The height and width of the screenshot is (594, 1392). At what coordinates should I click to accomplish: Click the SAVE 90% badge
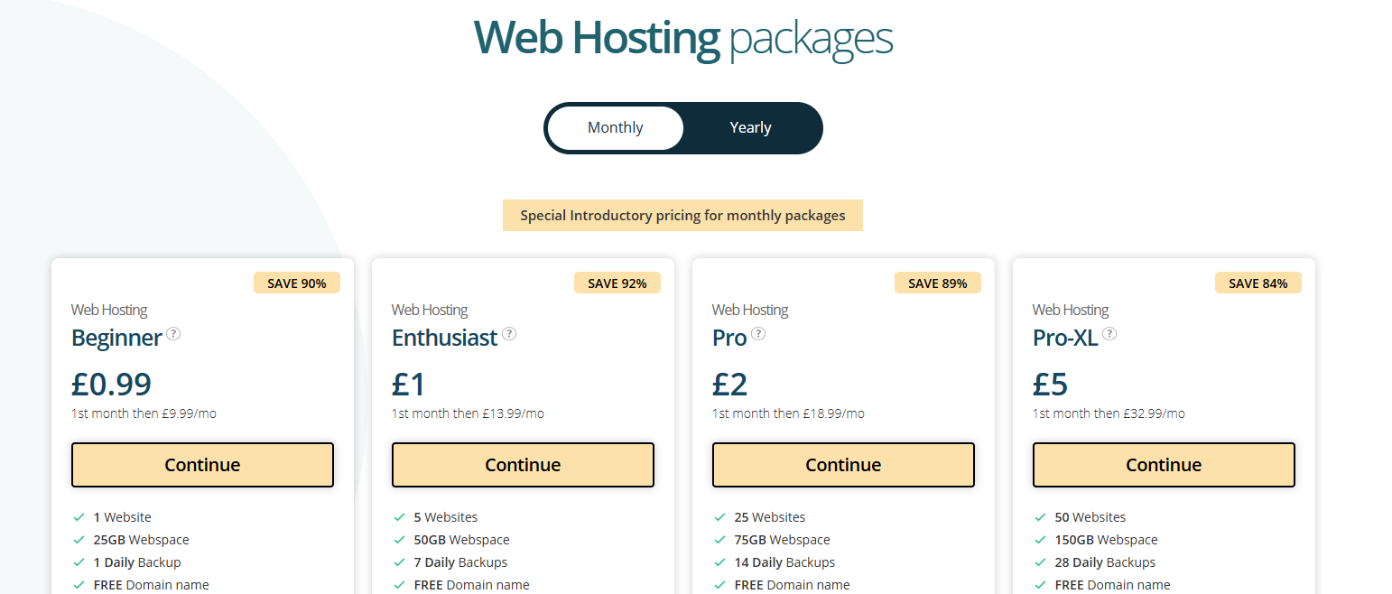click(x=297, y=283)
